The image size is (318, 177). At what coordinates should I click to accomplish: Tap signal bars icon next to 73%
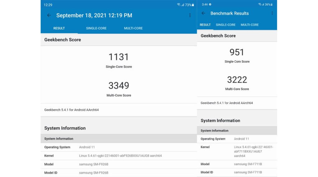[183, 5]
